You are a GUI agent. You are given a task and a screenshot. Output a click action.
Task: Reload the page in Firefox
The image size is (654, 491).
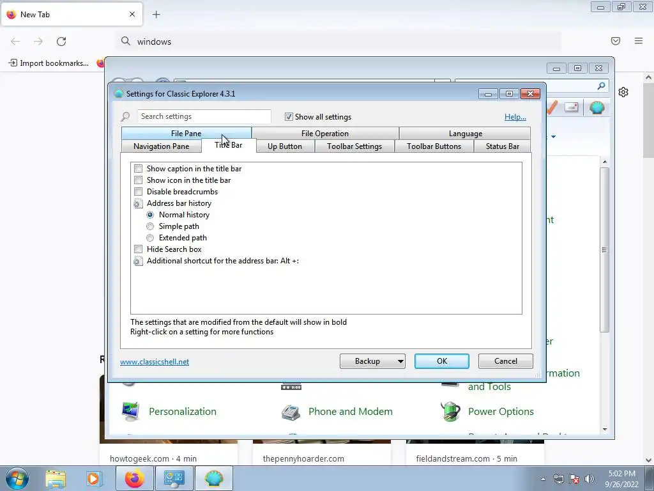(61, 42)
